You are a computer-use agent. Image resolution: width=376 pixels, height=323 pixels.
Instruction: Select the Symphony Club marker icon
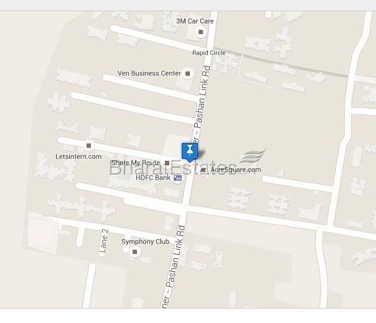(134, 252)
